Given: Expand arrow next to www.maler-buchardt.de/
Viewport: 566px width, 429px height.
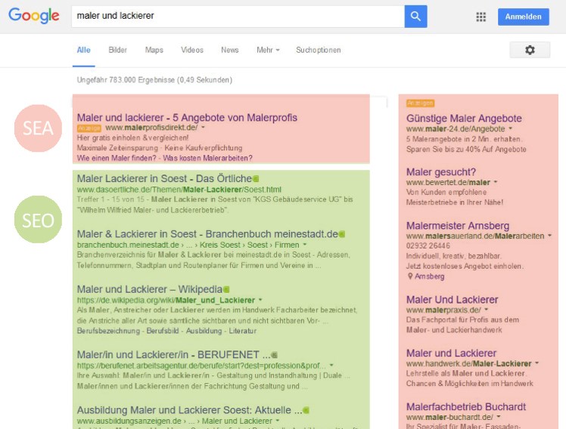Looking at the screenshot, I should (x=499, y=417).
